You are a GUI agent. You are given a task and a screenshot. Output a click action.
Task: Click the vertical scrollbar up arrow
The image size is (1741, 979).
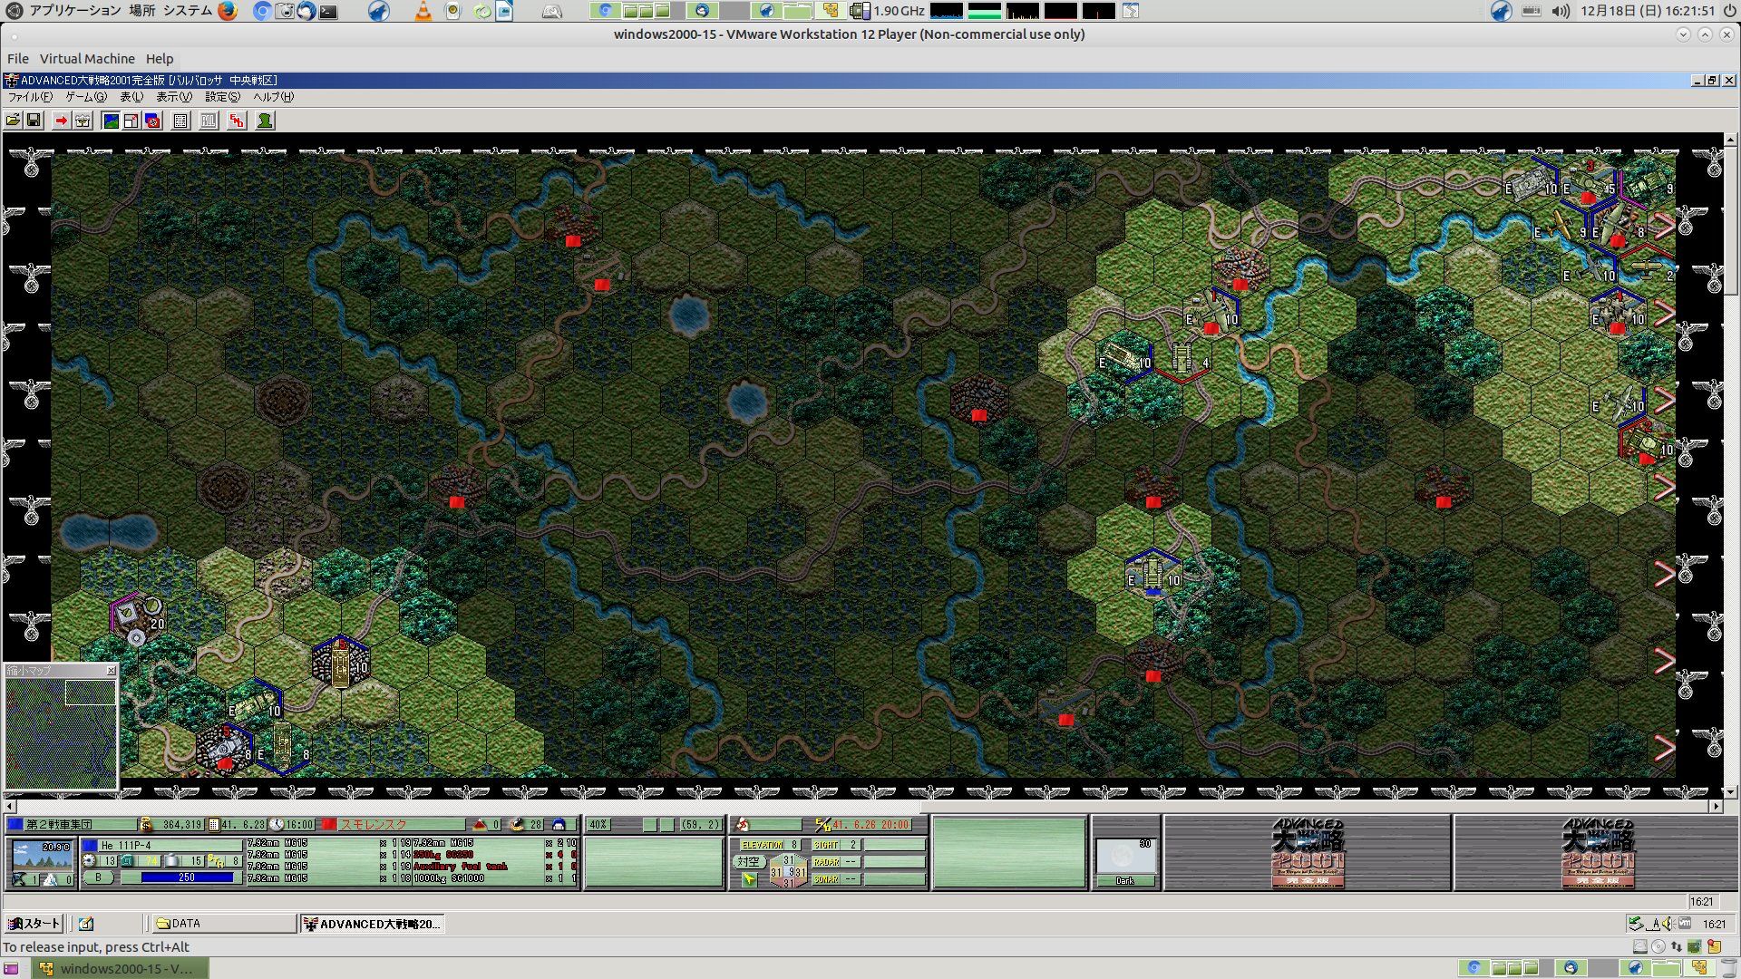pos(1731,140)
